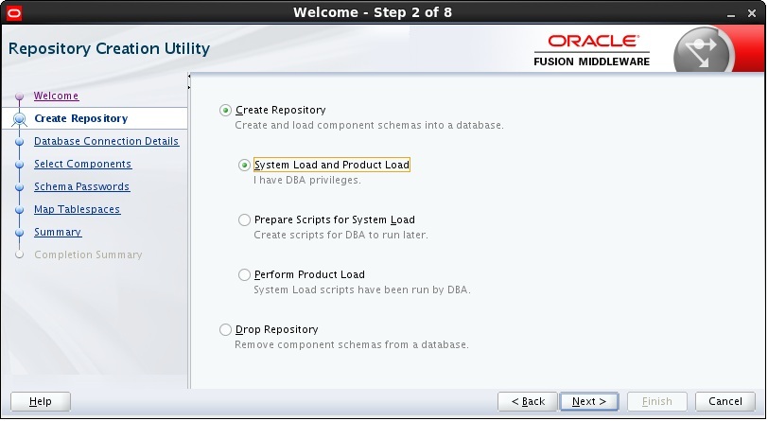The height and width of the screenshot is (421, 768).
Task: Select the Create Repository radio button
Action: tap(225, 111)
